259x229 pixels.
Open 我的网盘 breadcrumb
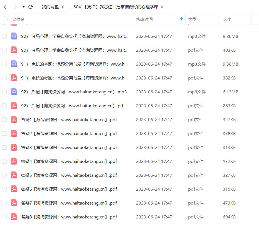tap(50, 7)
